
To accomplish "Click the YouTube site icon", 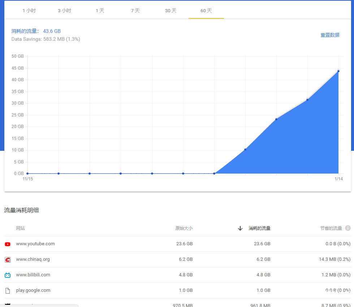I will pyautogui.click(x=8, y=244).
